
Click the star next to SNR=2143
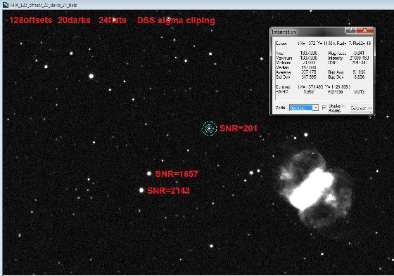click(x=141, y=190)
